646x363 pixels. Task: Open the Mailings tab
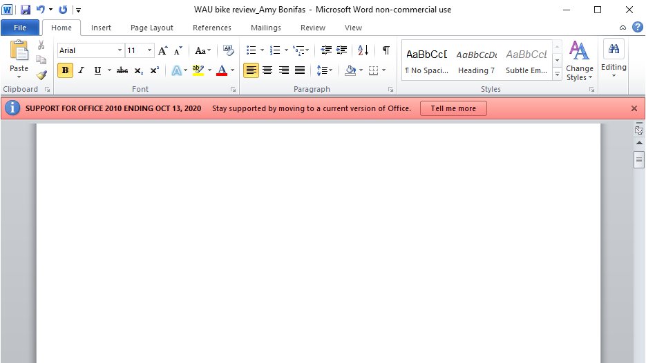point(266,28)
